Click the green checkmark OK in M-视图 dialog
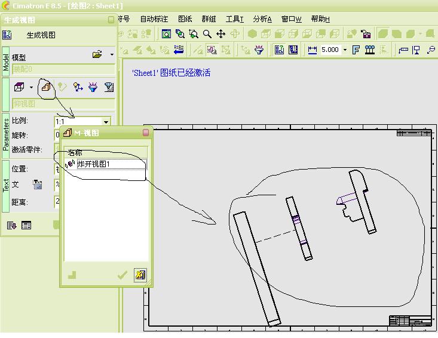This screenshot has width=438, height=338. 122,275
